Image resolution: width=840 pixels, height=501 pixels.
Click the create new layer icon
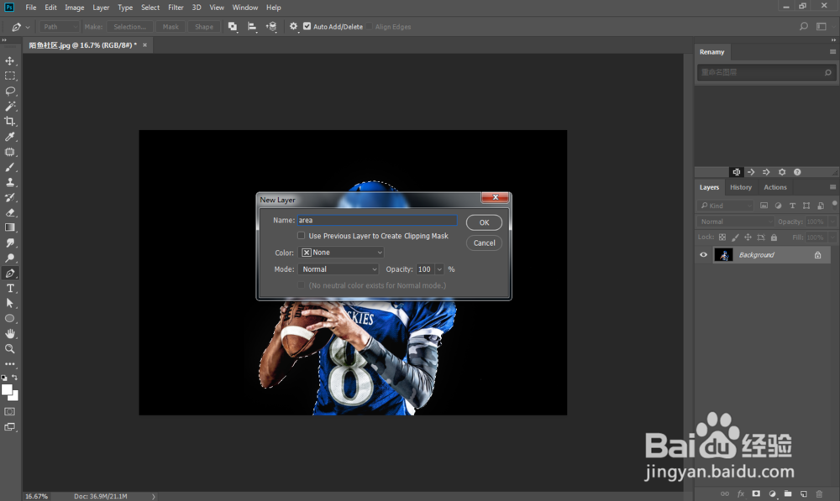click(804, 493)
